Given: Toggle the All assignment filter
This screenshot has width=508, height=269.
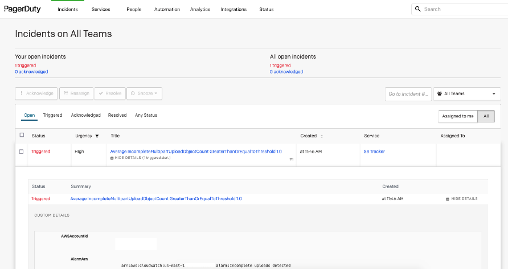Looking at the screenshot, I should (x=486, y=116).
